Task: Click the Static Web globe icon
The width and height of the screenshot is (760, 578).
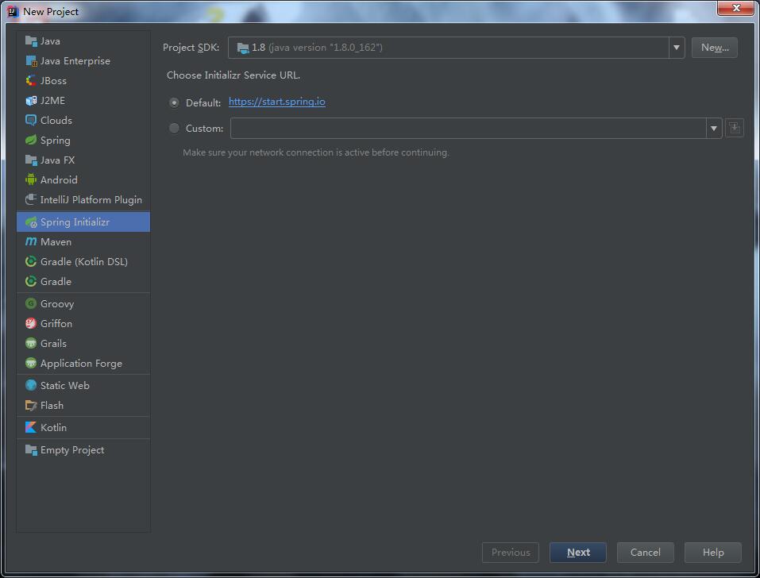Action: (31, 386)
